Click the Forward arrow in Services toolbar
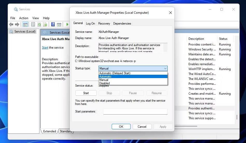The width and height of the screenshot is (246, 143). [17, 24]
